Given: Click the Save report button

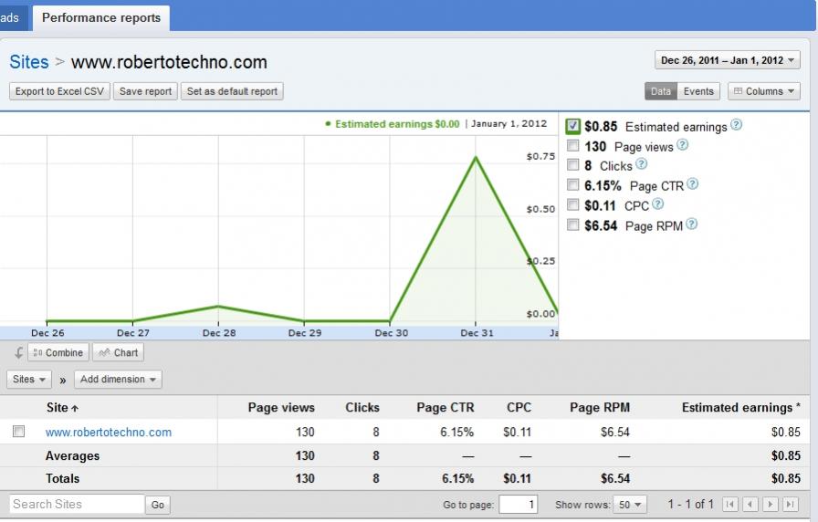Looking at the screenshot, I should [145, 91].
